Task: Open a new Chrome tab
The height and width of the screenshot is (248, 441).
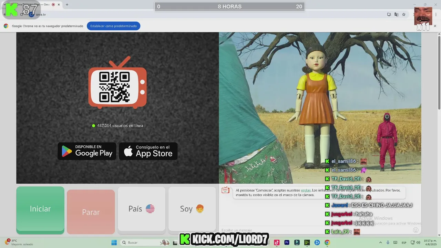Action: 67,4
